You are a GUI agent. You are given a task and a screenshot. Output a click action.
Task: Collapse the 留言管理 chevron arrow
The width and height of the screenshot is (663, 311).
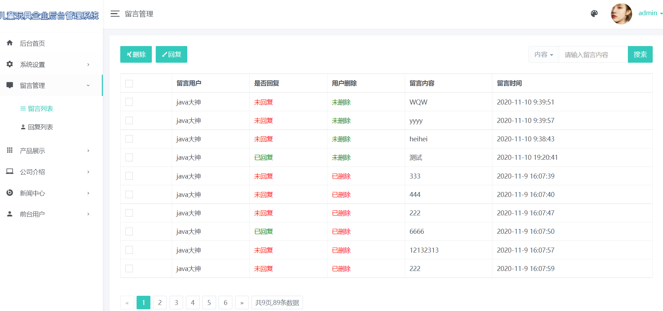point(88,85)
